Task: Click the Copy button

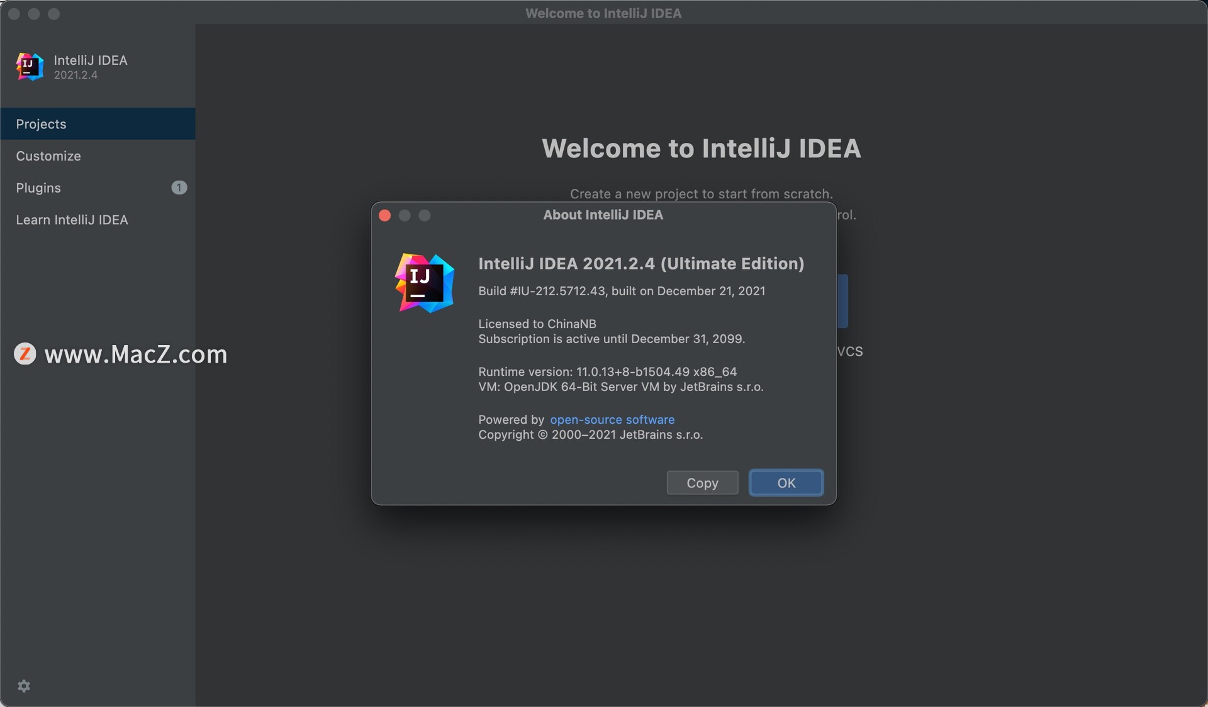Action: (702, 483)
